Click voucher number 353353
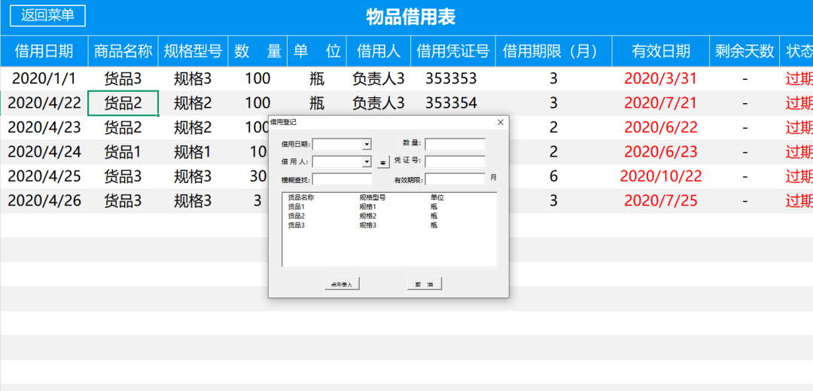813x391 pixels. tap(451, 79)
